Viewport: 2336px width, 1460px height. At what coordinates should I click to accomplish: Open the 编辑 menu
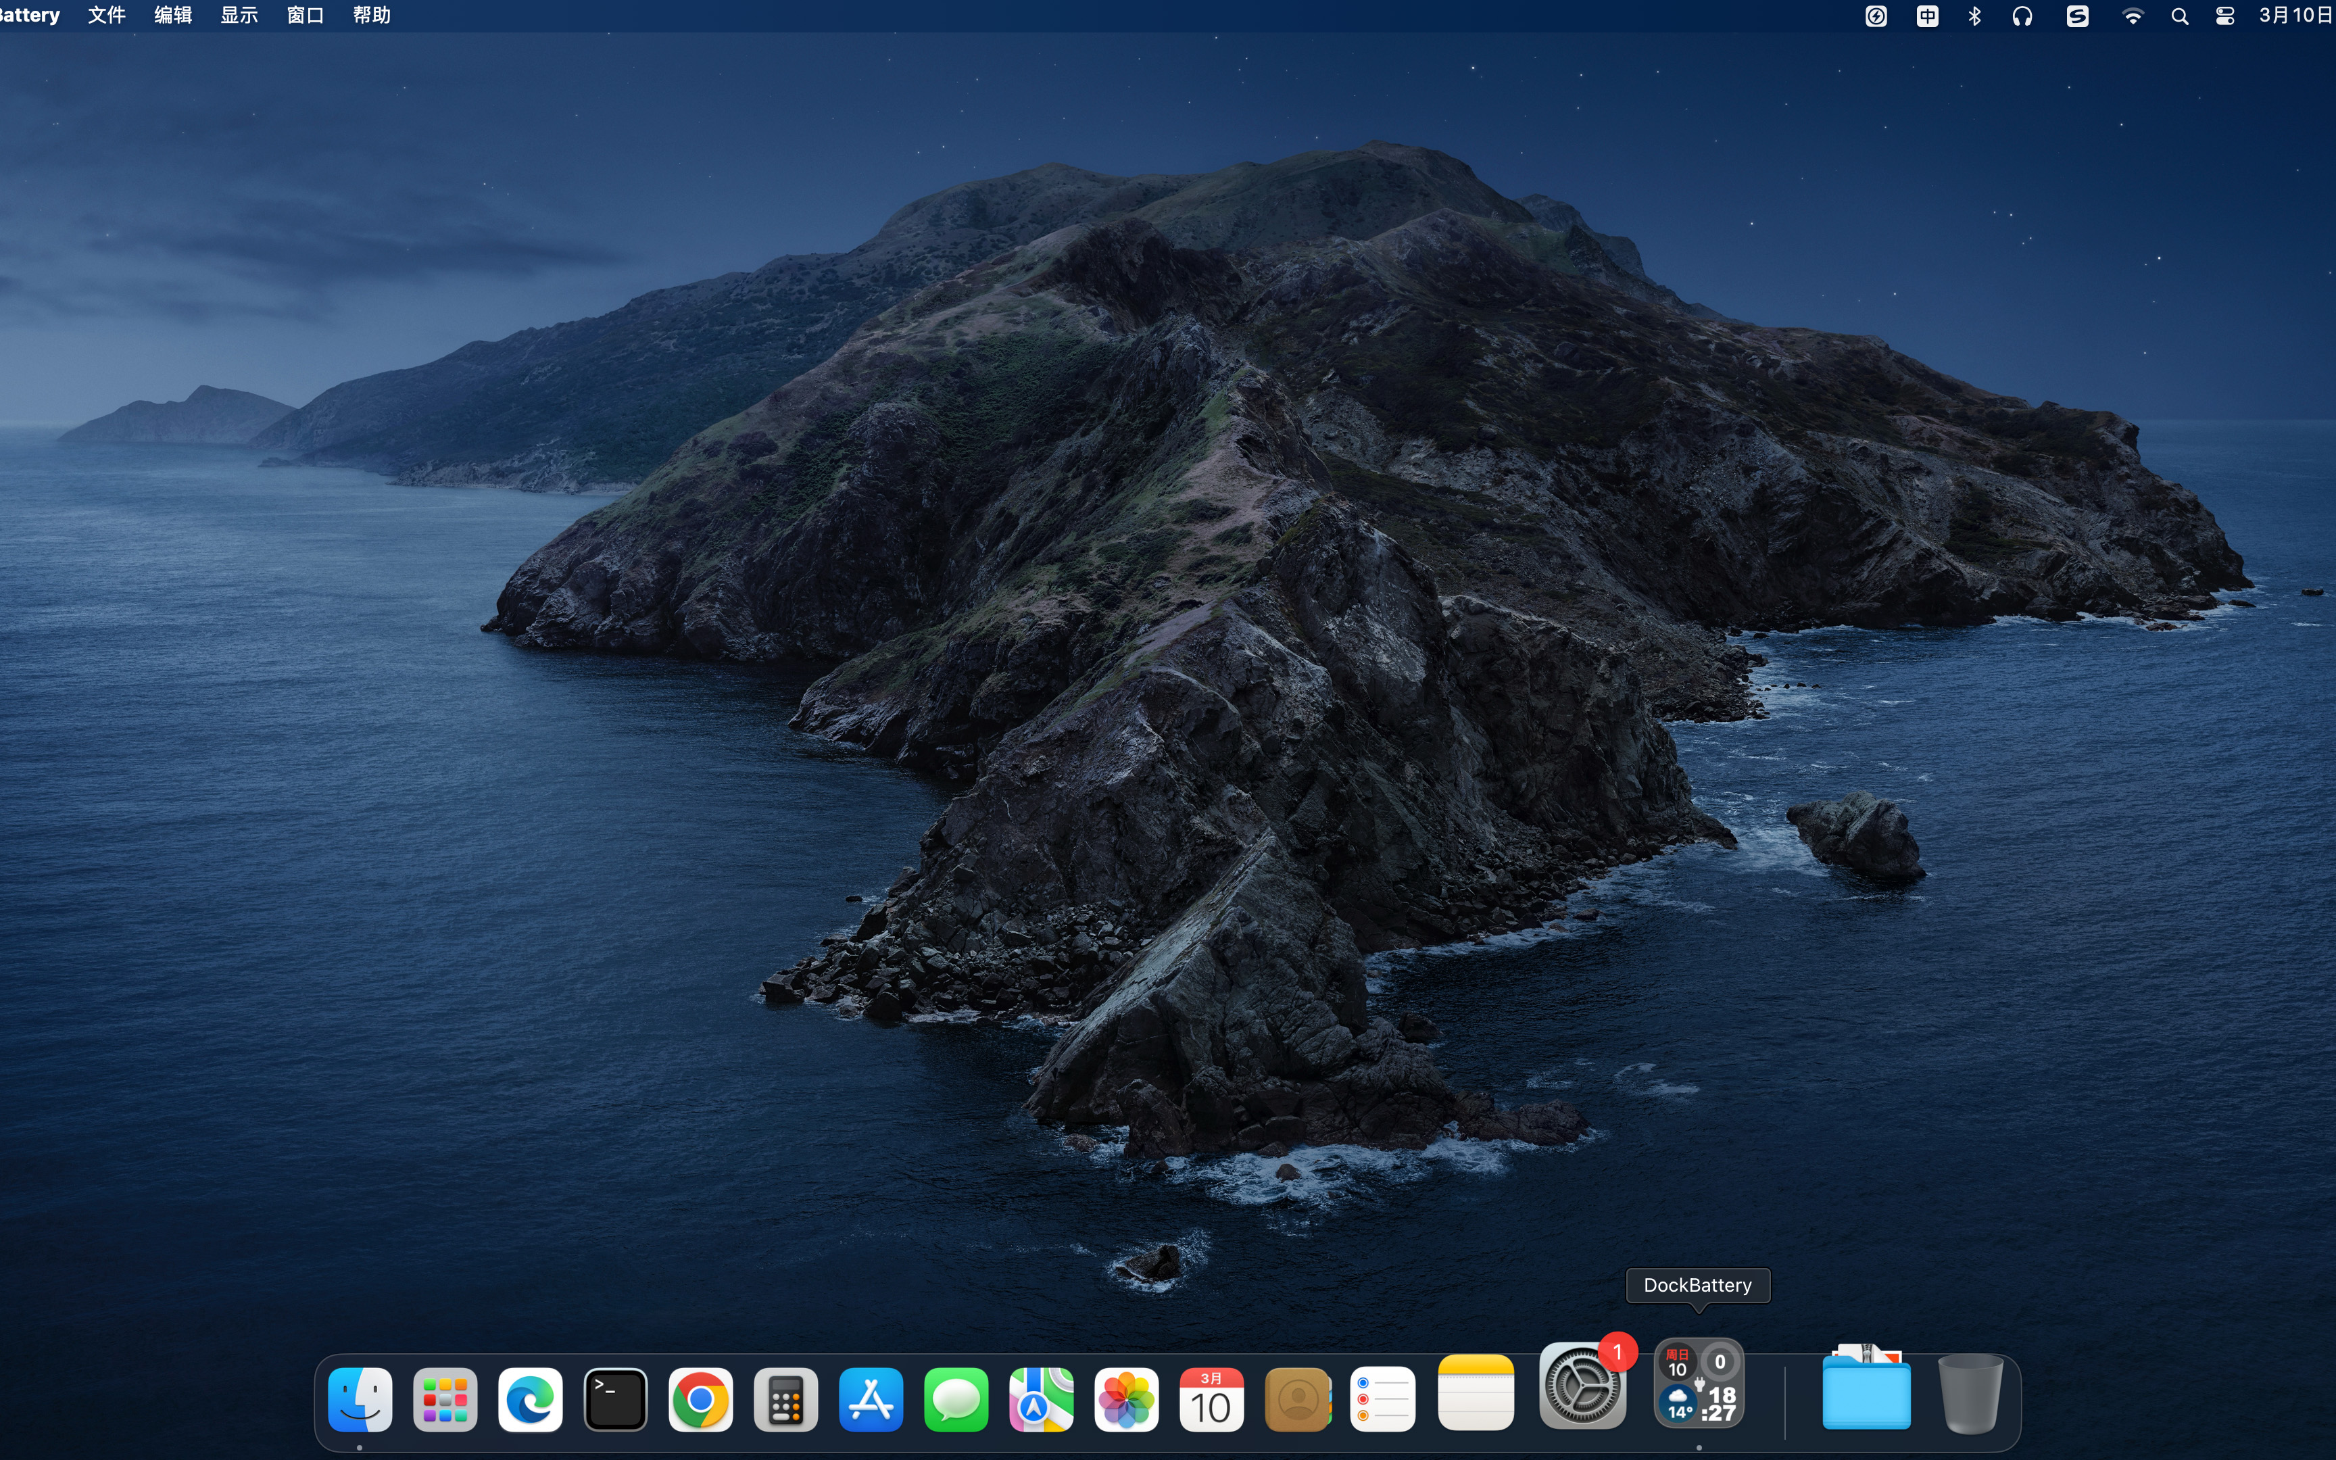click(x=173, y=16)
